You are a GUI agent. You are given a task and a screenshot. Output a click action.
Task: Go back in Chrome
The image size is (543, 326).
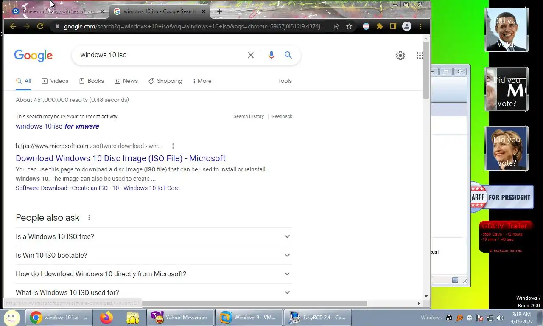click(13, 26)
